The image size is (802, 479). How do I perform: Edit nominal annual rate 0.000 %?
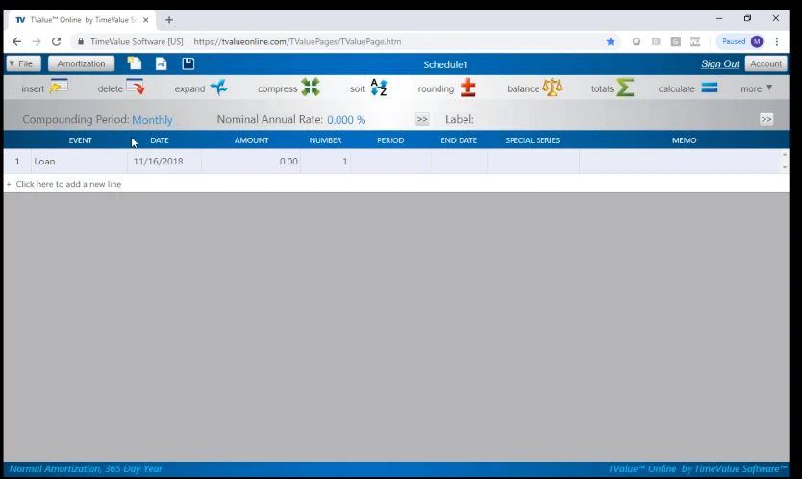pos(346,119)
